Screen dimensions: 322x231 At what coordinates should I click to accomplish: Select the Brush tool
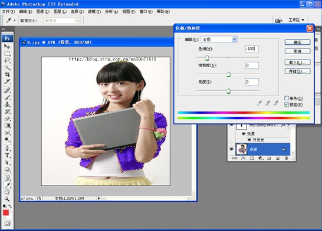coord(7,97)
